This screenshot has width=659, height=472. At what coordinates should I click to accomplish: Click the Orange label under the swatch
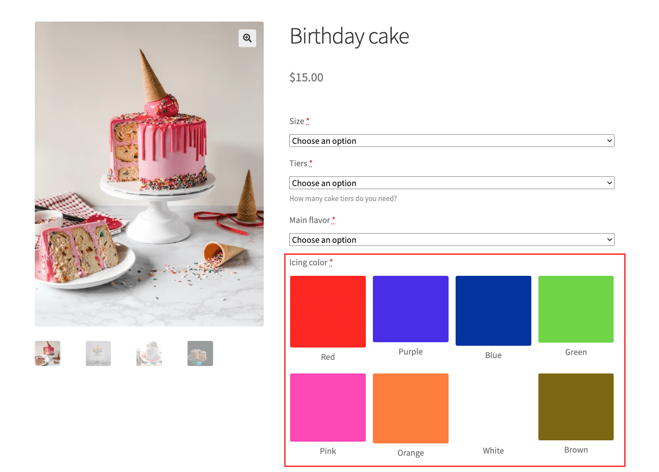[x=411, y=453]
